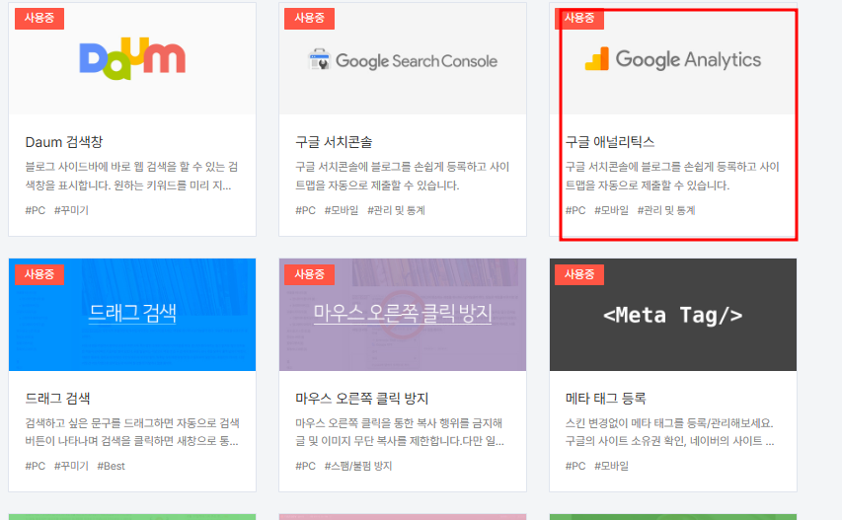Click the 사용중 badge on Search Console card
This screenshot has height=520, width=842.
(309, 18)
